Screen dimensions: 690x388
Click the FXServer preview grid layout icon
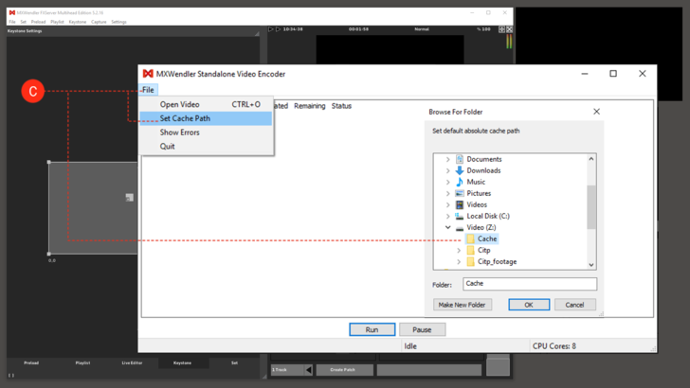tap(501, 29)
